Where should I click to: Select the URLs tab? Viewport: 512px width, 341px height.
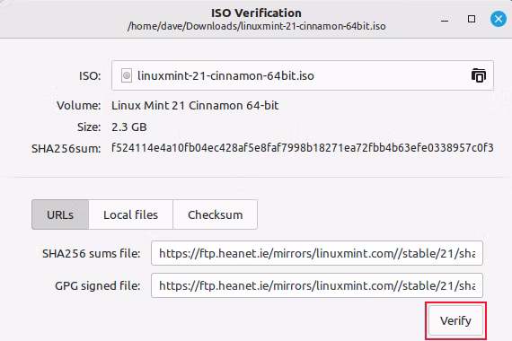[60, 214]
